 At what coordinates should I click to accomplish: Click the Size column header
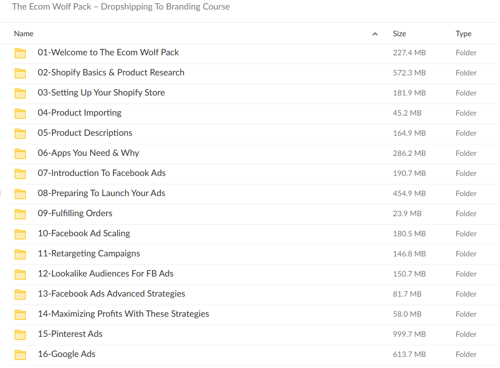(399, 33)
